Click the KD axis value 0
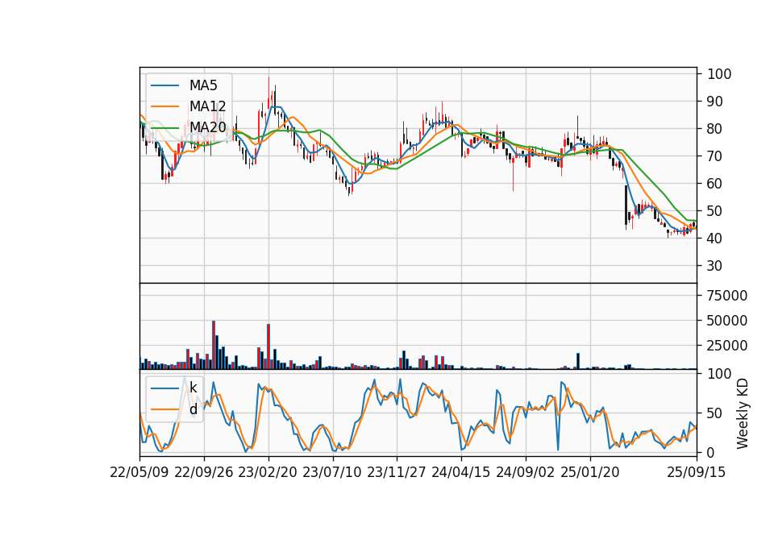Image resolution: width=774 pixels, height=556 pixels. [710, 452]
